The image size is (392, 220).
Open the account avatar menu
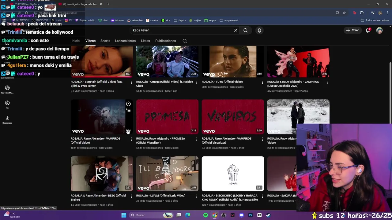tap(379, 30)
